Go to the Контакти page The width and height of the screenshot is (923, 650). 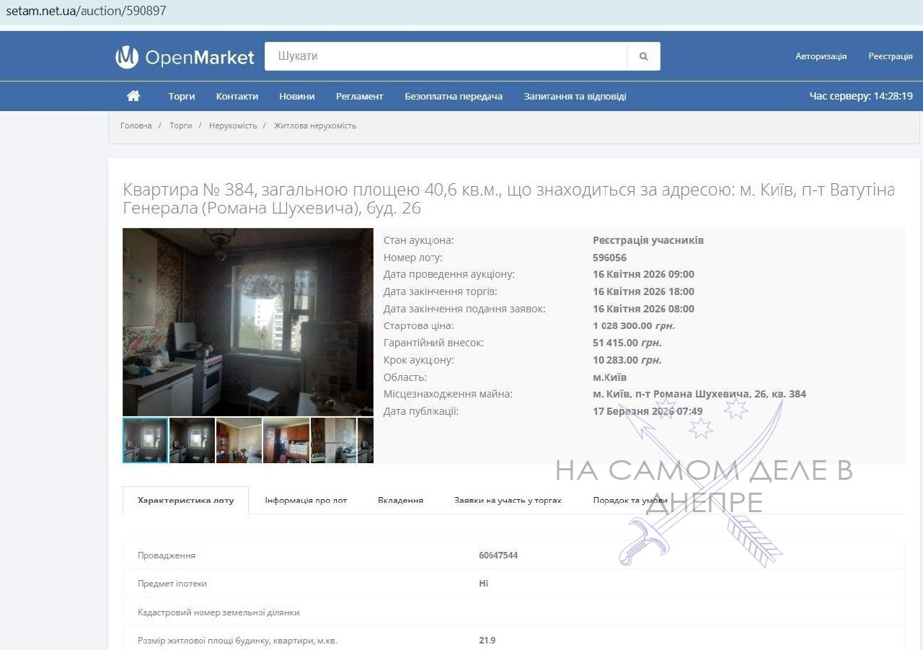237,96
